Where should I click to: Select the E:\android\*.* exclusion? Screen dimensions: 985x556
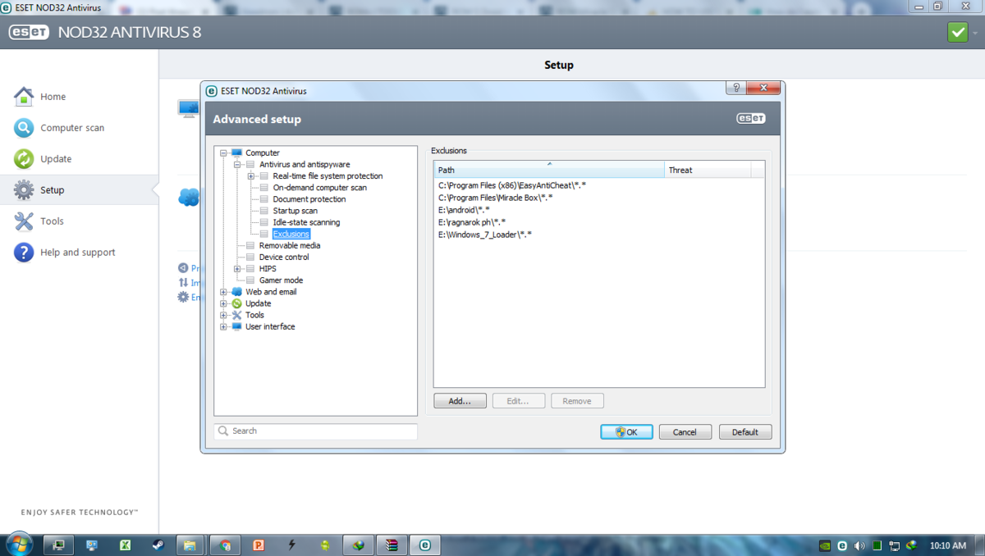coord(464,210)
